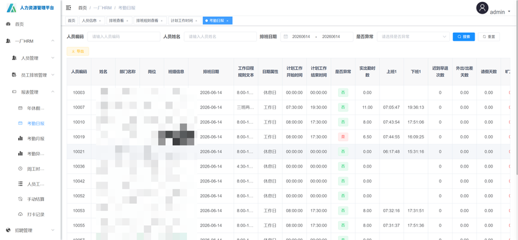Click the 人员工… list icon
Viewport: 518px width, 240px height.
click(20, 184)
